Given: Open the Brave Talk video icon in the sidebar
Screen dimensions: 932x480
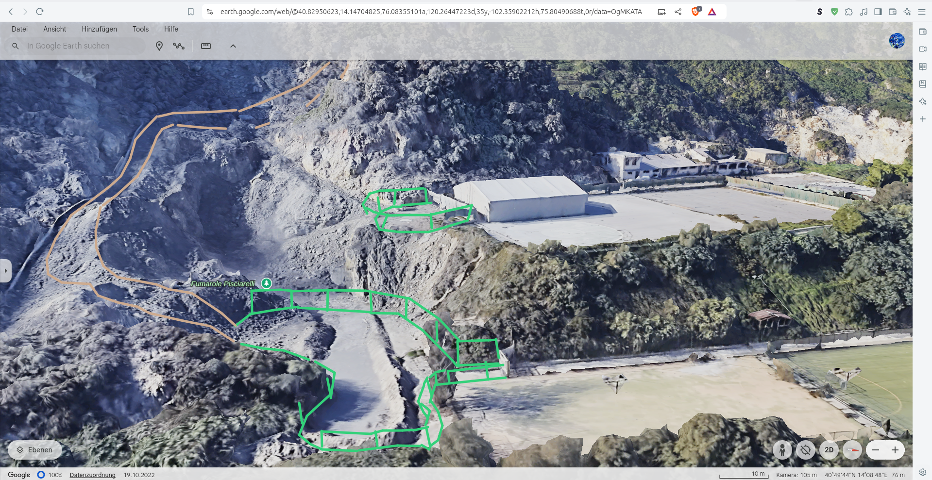Looking at the screenshot, I should [x=923, y=49].
